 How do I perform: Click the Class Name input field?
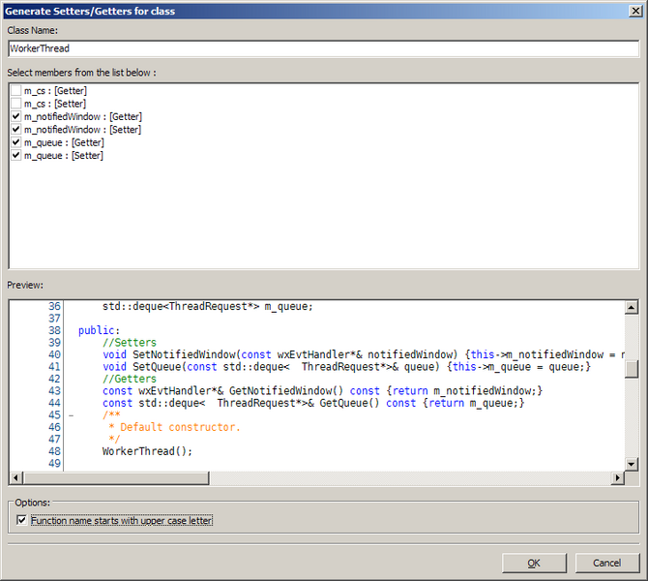(x=323, y=47)
